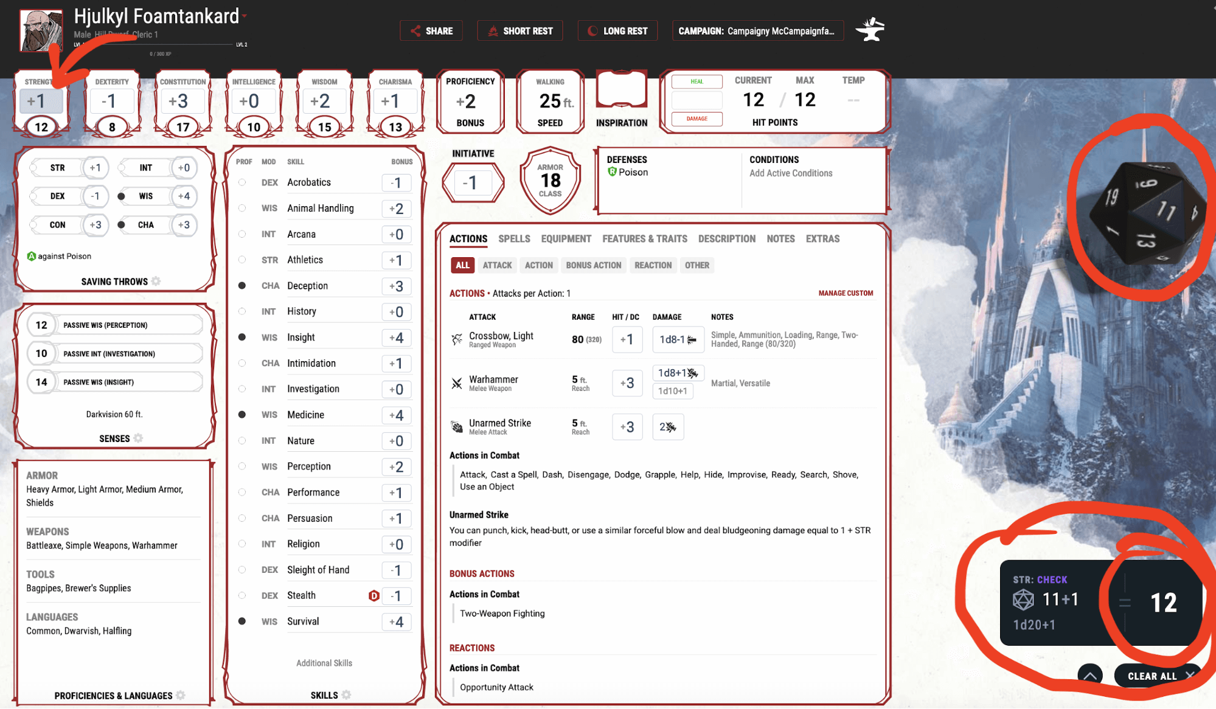Viewport: 1216px width, 709px height.
Task: Click Manage Custom actions button
Action: click(844, 293)
